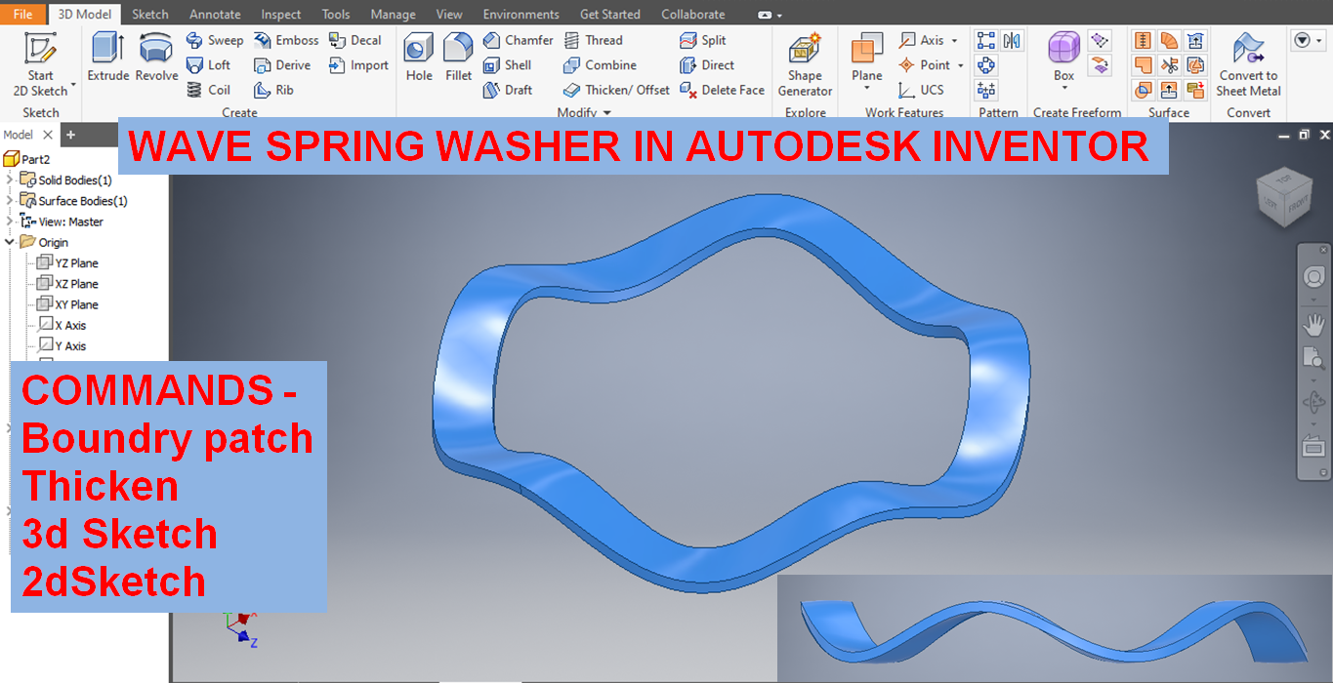Open the Environments tab

coord(521,14)
